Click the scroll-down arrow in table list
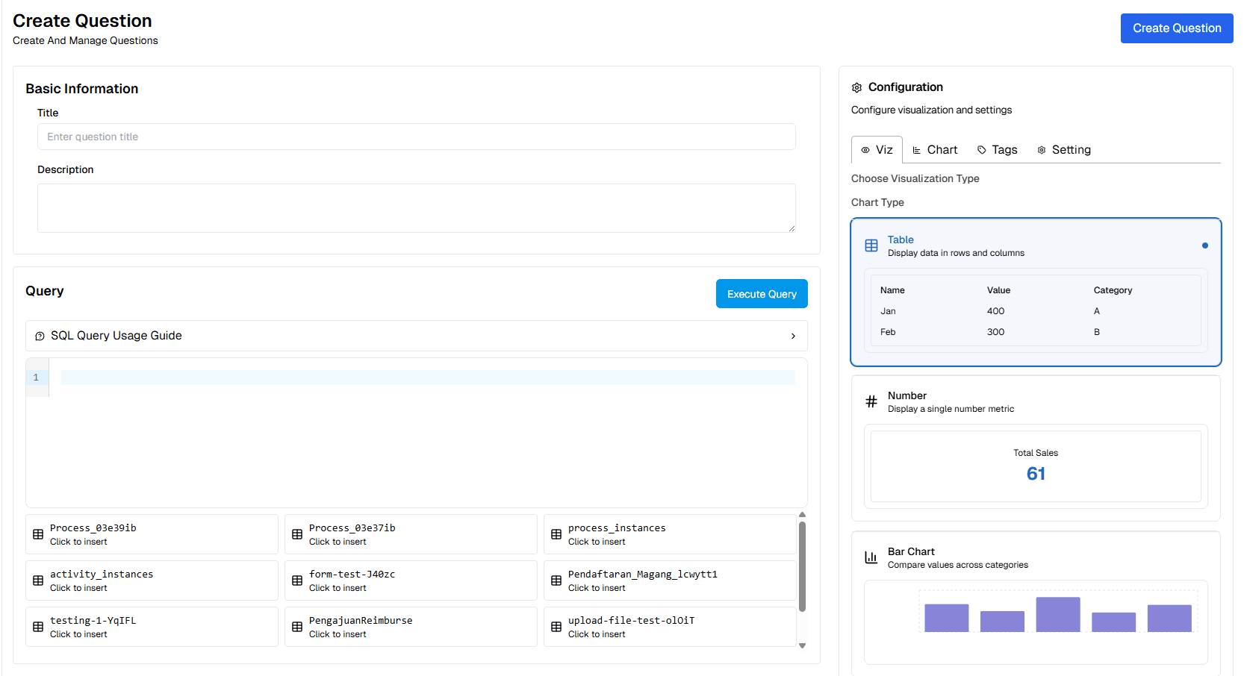The image size is (1244, 676). pos(802,646)
